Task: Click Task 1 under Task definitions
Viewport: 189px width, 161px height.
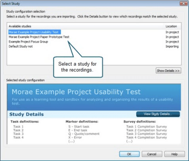Action: coord(18,127)
